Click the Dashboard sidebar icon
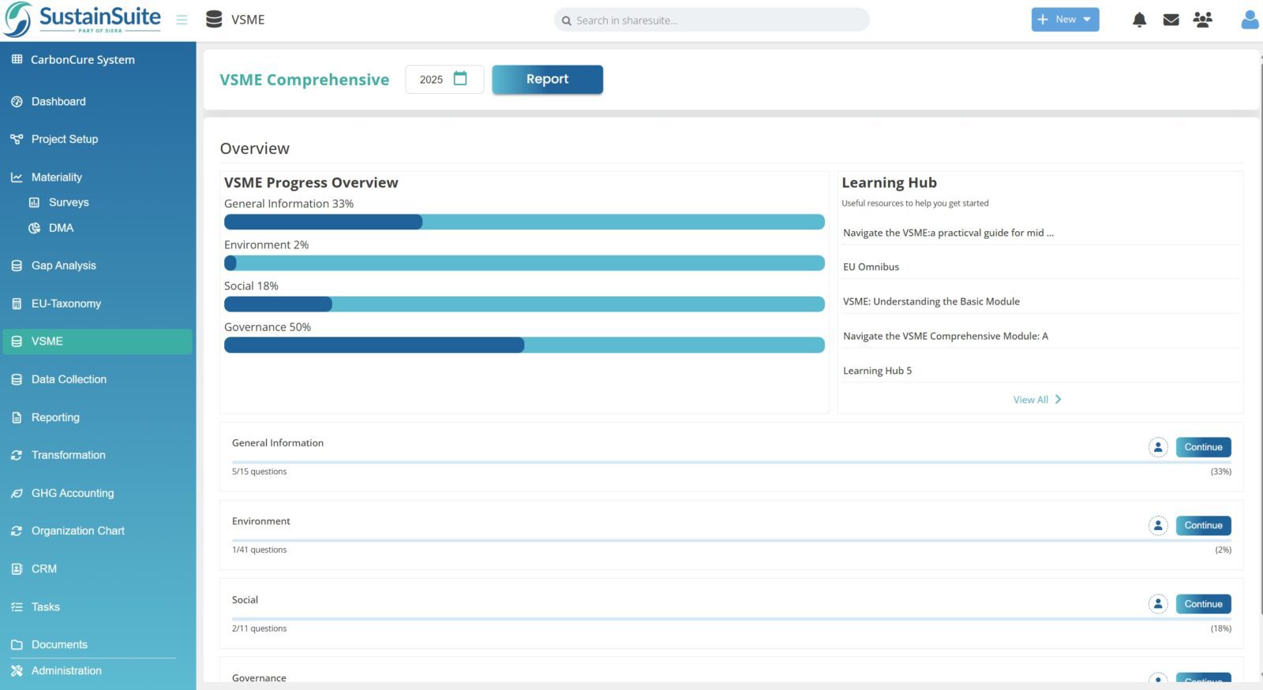 (x=17, y=102)
